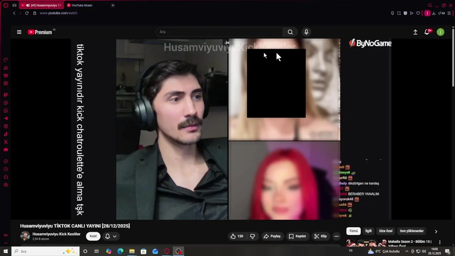The height and width of the screenshot is (256, 455).
Task: Like the video with thumbs up 150
Action: [x=237, y=236]
